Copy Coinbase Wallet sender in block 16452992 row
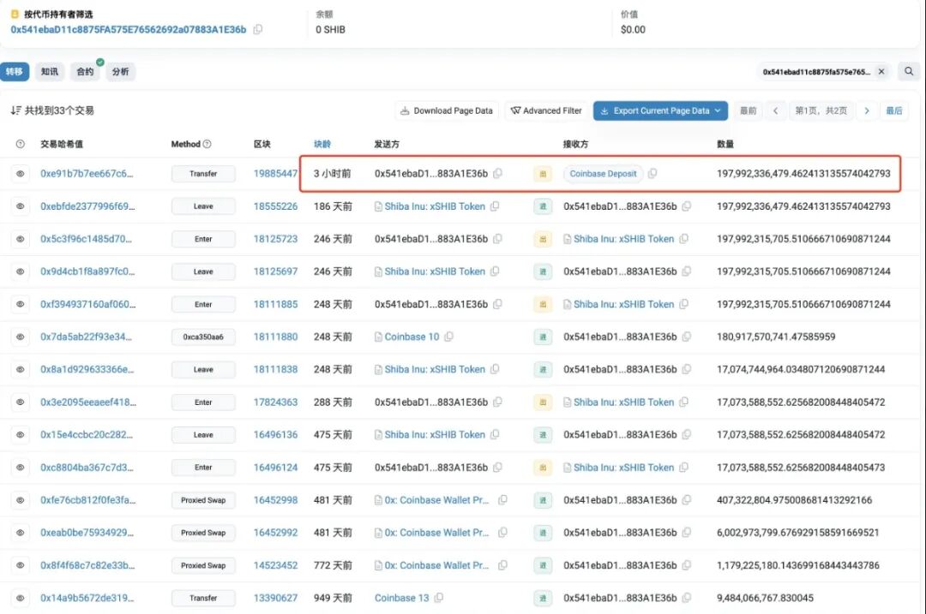926x614 pixels. tap(502, 533)
